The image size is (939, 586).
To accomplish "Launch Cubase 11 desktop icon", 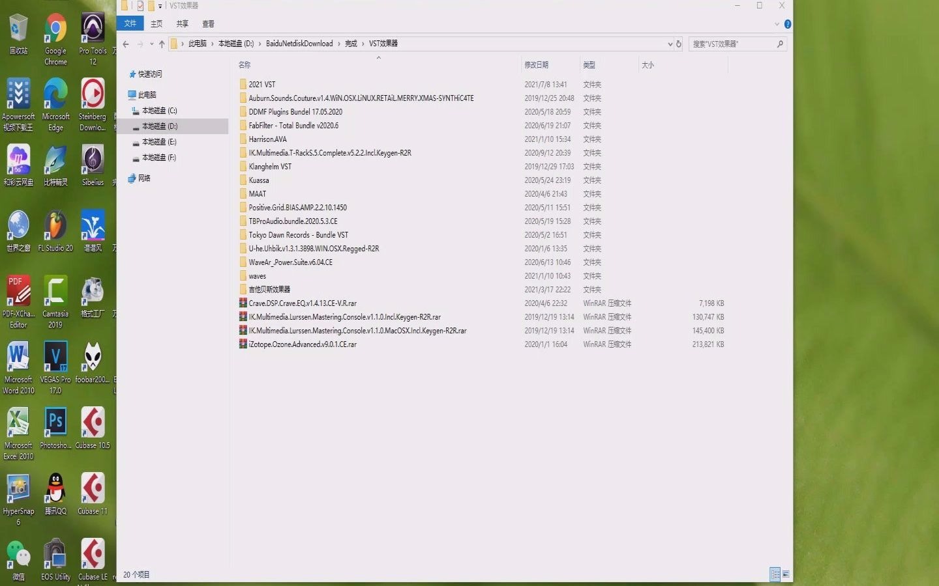I will 93,494.
